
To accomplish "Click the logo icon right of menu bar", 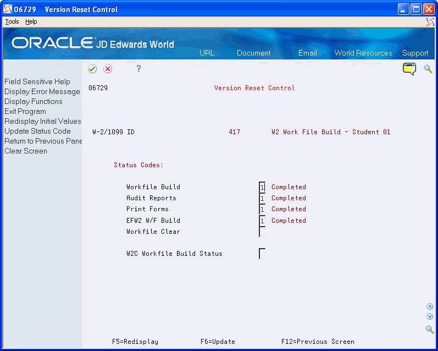I will (x=430, y=22).
